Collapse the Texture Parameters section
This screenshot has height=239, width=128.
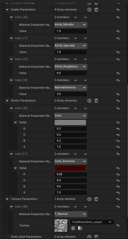coord(7,199)
